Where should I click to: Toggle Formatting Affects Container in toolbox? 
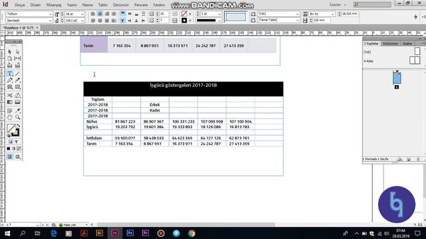[11, 141]
